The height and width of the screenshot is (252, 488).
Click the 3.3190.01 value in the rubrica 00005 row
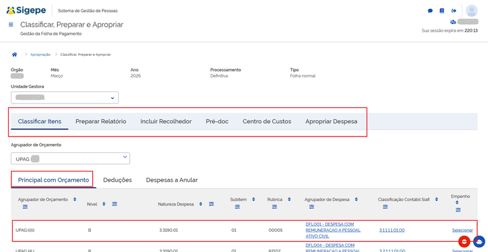(x=168, y=230)
